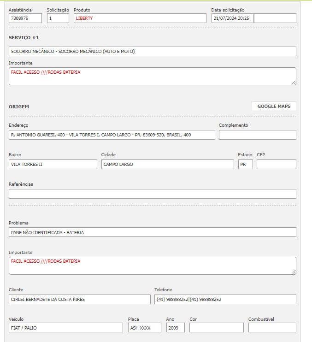
Task: Focus the empty Complemento field
Action: 257,135
